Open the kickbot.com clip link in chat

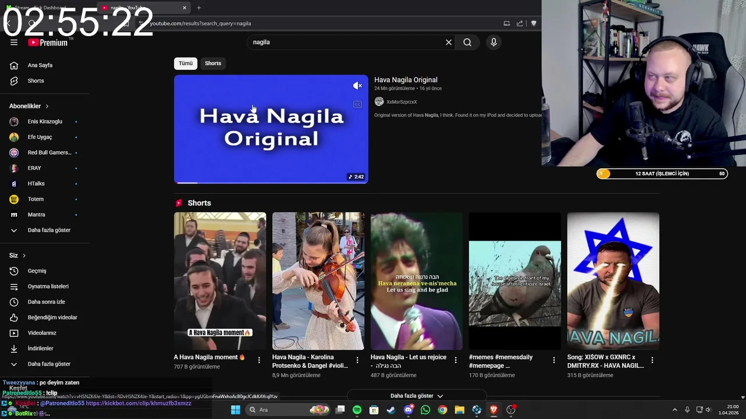click(x=139, y=403)
